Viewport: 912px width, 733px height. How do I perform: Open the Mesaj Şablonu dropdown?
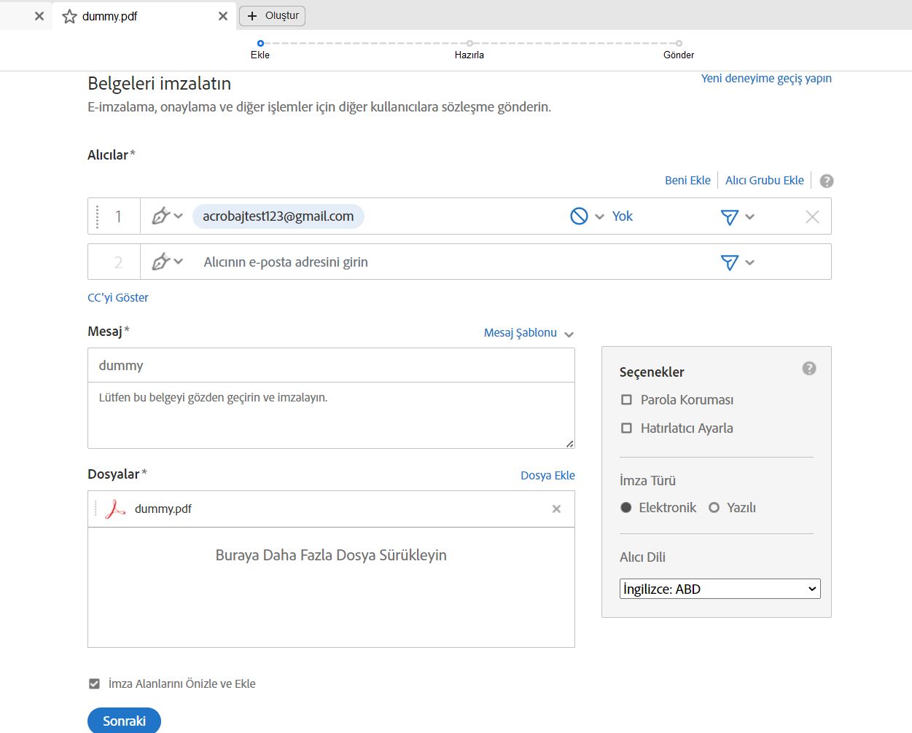(529, 333)
